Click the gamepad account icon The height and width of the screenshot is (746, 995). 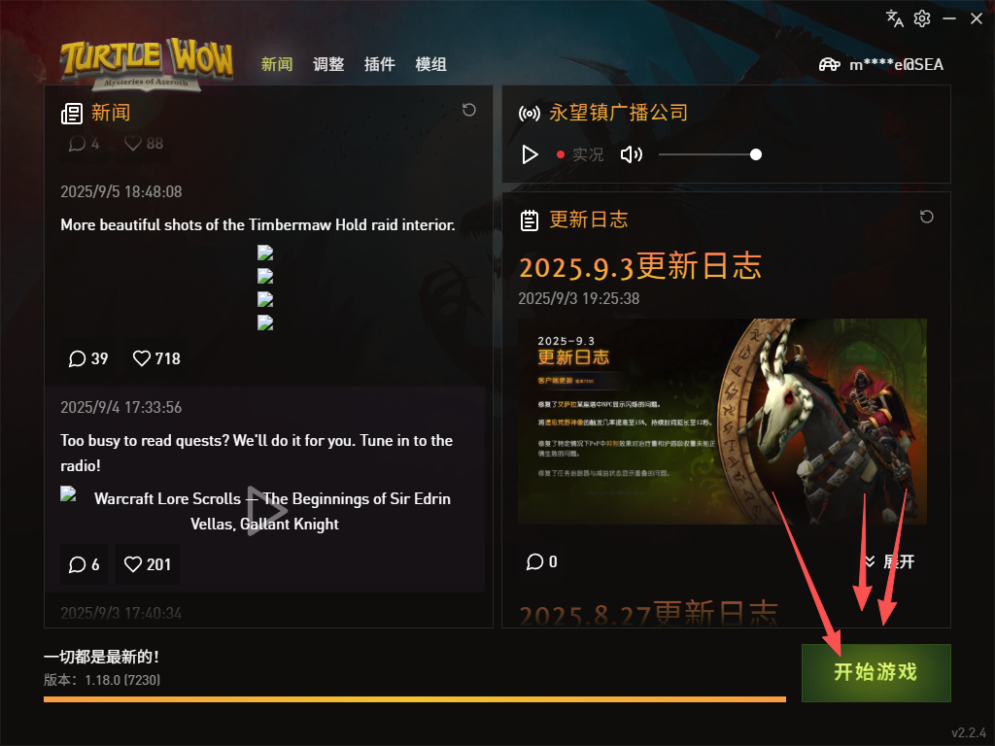point(830,64)
